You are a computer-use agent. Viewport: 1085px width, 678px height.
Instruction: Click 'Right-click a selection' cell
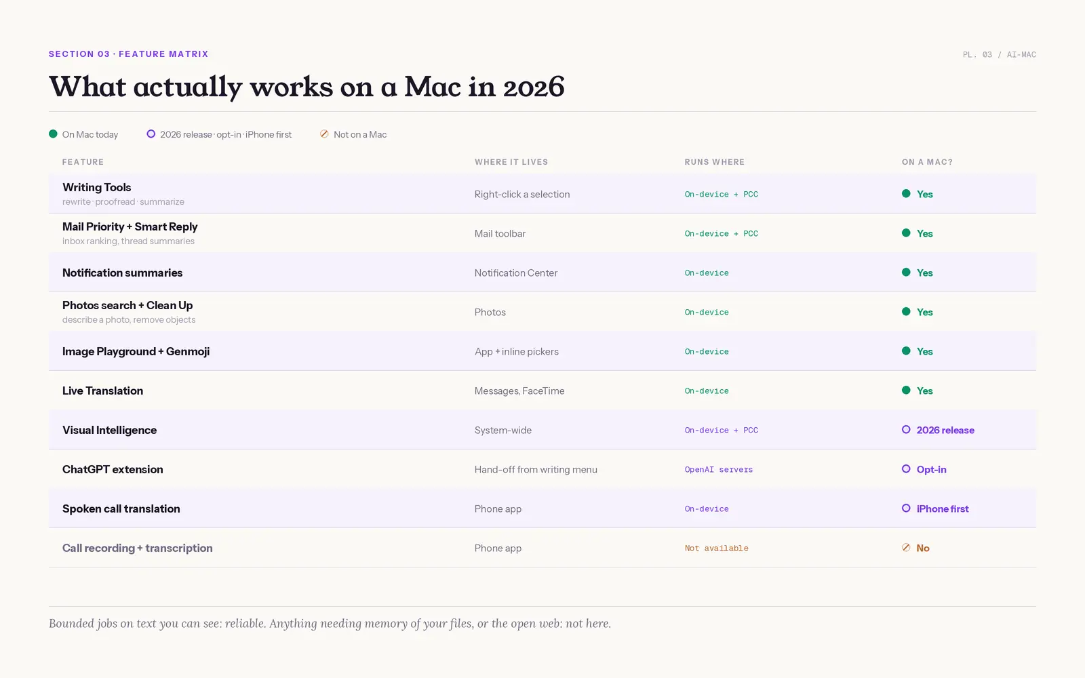[x=522, y=194]
